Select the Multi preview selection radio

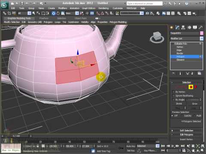(194, 115)
